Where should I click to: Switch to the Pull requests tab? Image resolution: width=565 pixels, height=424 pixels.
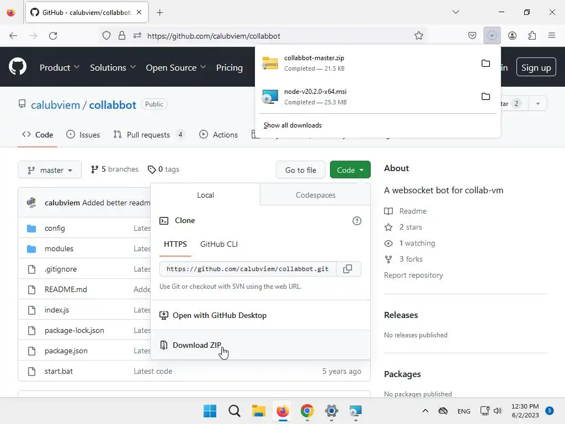pos(149,135)
